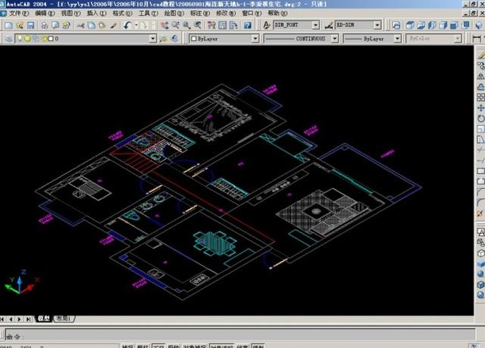Open the ByLayer lineweight dropdown
The image size is (485, 348).
(397, 39)
